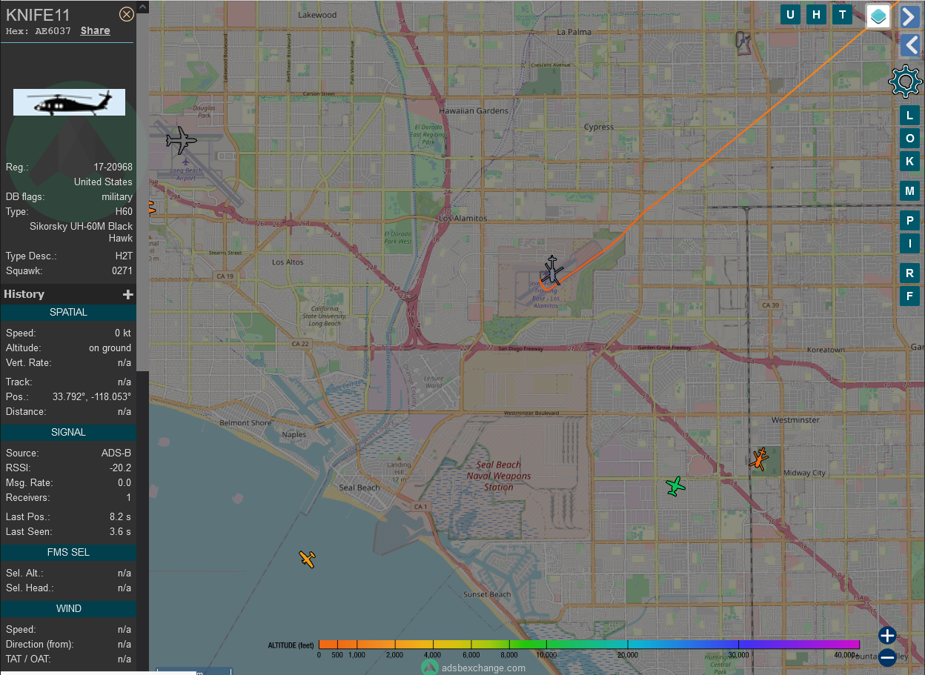This screenshot has width=925, height=675.
Task: Toggle the O map option button
Action: point(910,139)
